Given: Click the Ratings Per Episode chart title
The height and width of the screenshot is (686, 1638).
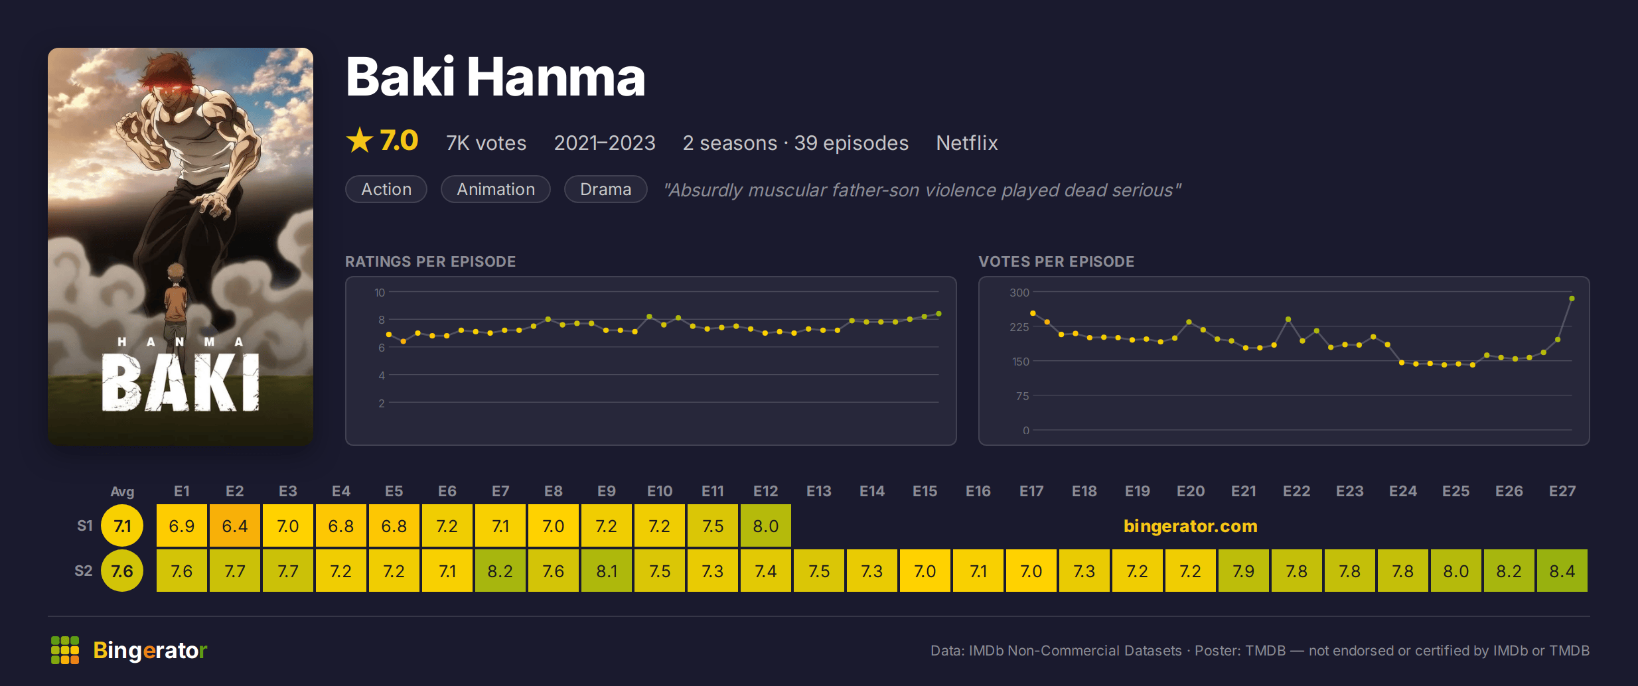Looking at the screenshot, I should [431, 261].
